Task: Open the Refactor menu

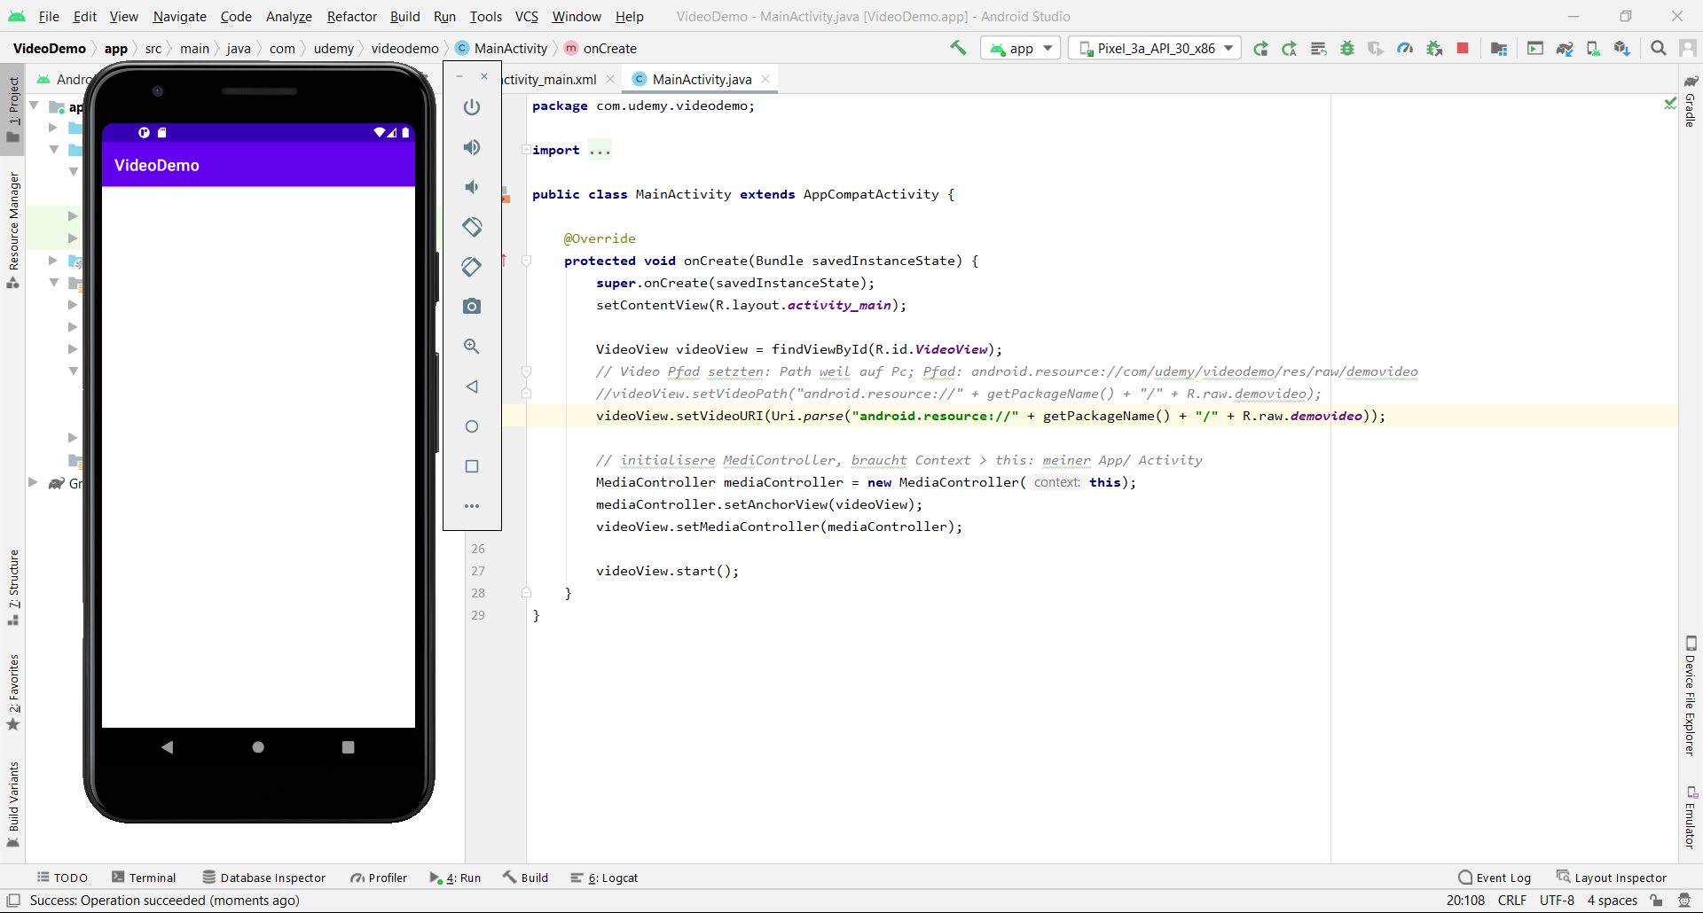Action: coord(351,16)
